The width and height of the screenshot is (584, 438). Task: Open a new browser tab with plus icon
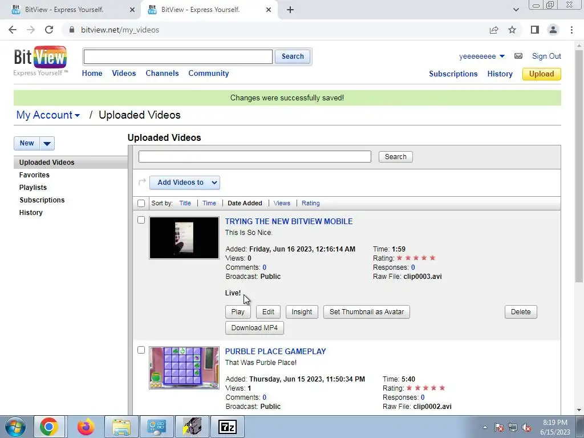(290, 10)
